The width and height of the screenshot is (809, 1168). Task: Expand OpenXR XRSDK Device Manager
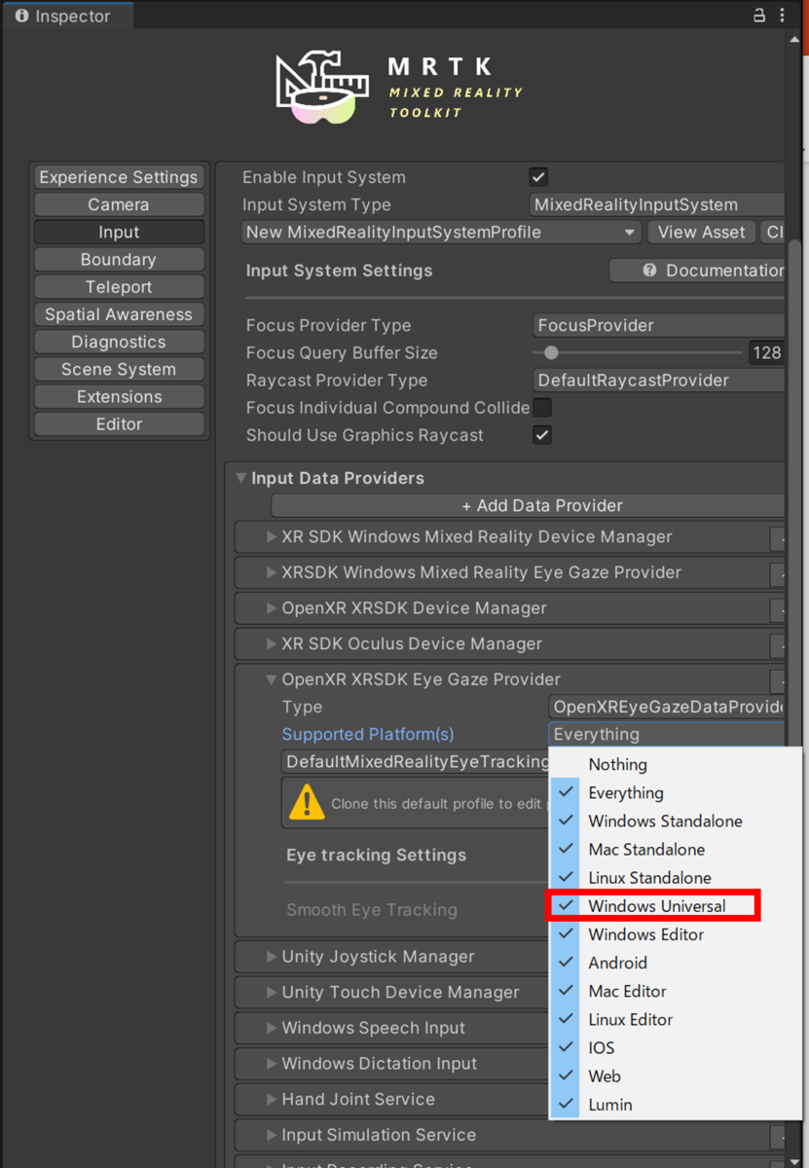272,608
